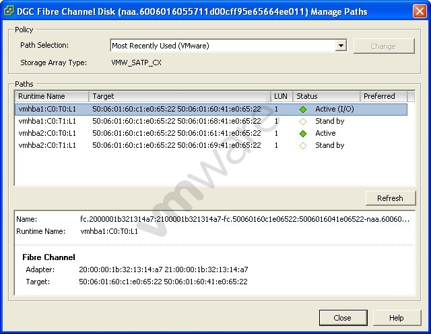The height and width of the screenshot is (334, 431).
Task: Click LUN value of vmhba1:C0:T0:L1 row
Action: (x=276, y=109)
